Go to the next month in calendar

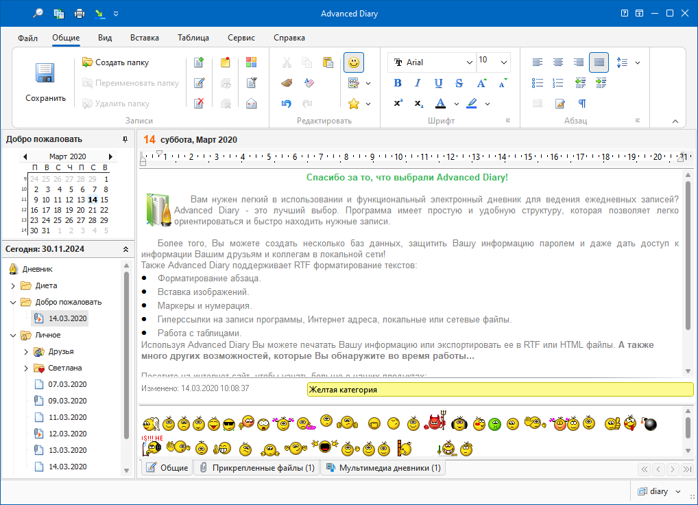110,156
